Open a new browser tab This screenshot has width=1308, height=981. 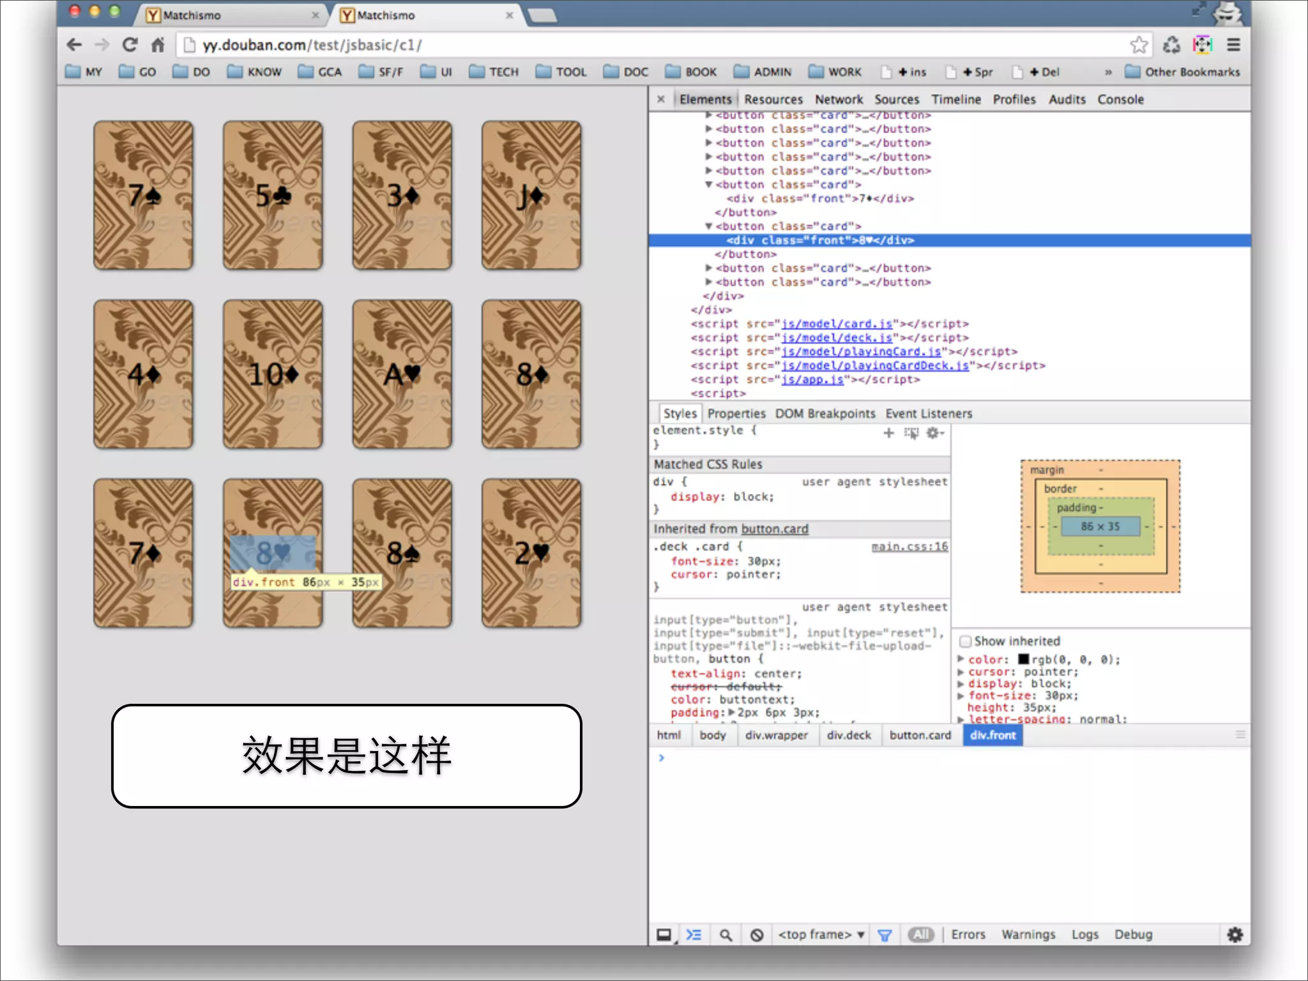(543, 15)
